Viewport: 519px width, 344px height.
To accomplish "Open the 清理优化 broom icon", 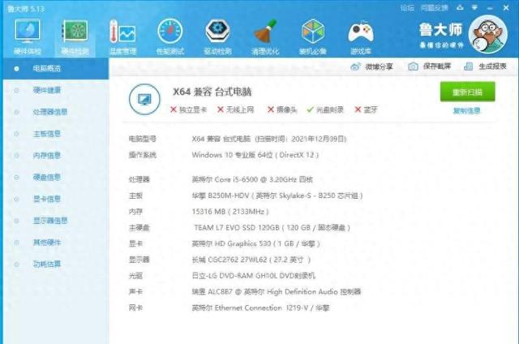I will pyautogui.click(x=265, y=32).
